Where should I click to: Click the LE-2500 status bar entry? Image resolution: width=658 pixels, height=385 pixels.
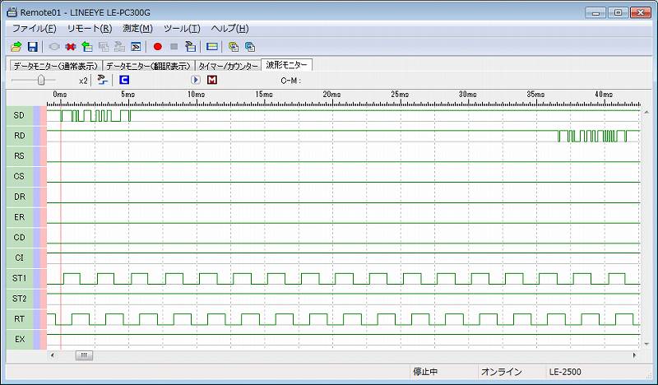[x=565, y=372]
